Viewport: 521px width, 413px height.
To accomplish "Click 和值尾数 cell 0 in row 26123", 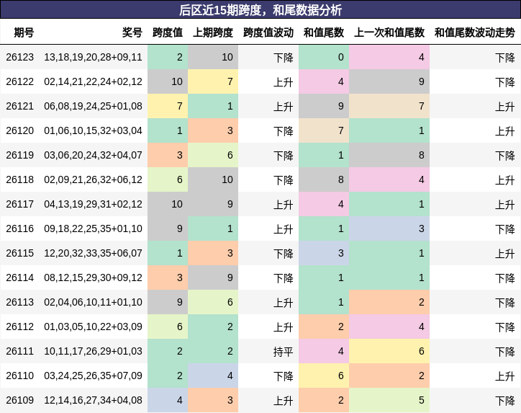I will pyautogui.click(x=324, y=57).
